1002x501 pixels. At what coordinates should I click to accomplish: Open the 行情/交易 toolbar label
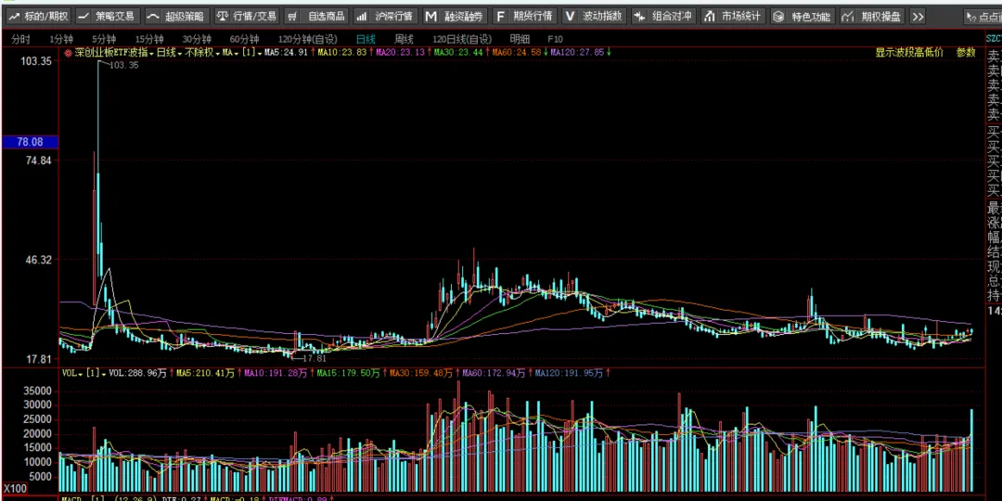pos(255,17)
